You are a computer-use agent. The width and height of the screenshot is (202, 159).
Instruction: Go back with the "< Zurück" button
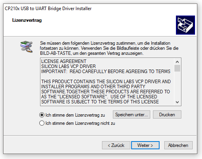116,145
